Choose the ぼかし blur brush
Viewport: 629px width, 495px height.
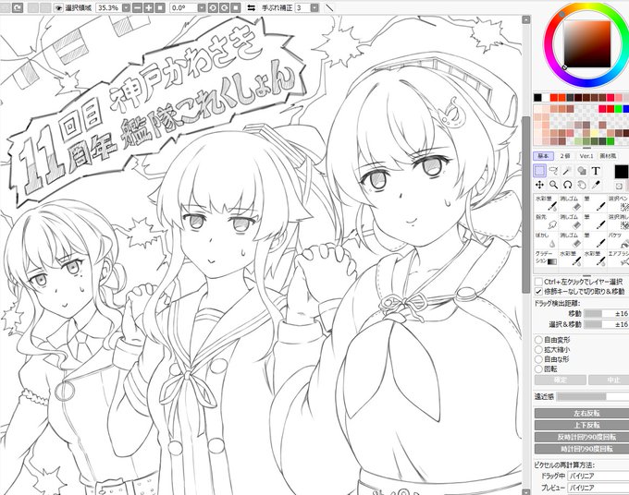(546, 239)
